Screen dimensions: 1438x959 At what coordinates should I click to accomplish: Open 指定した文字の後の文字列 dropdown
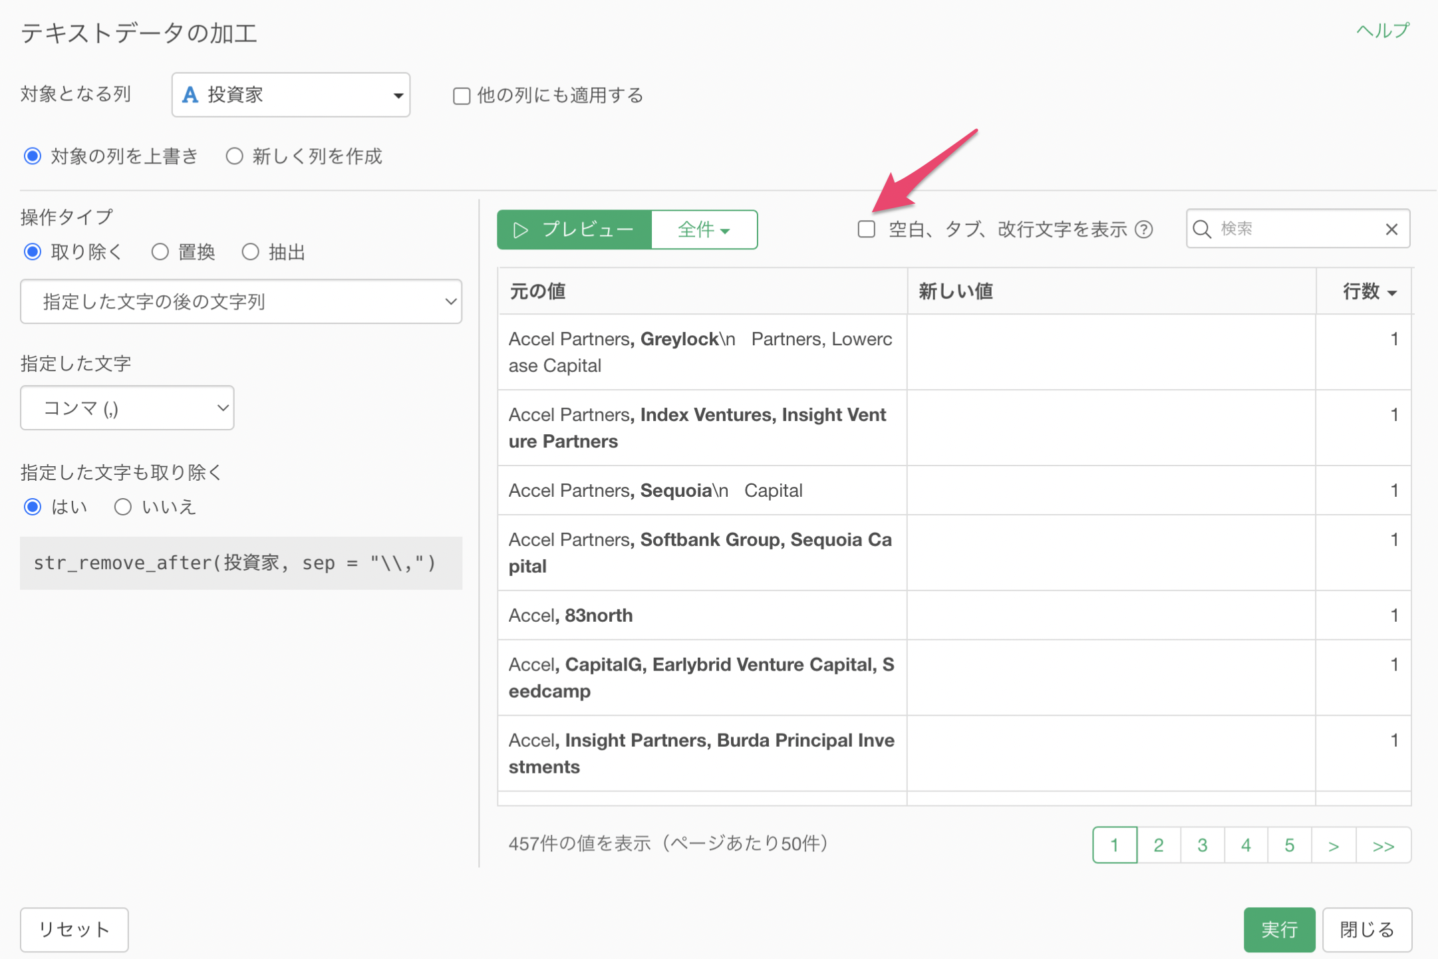(241, 302)
